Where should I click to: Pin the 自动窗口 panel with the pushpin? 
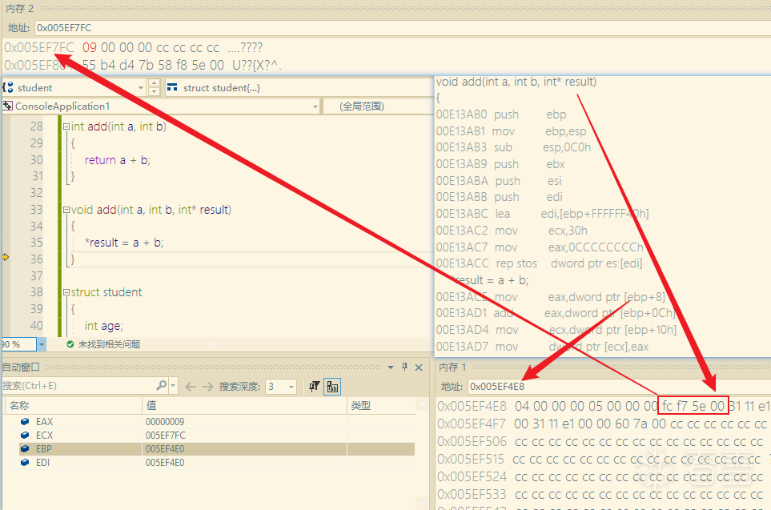pos(404,367)
